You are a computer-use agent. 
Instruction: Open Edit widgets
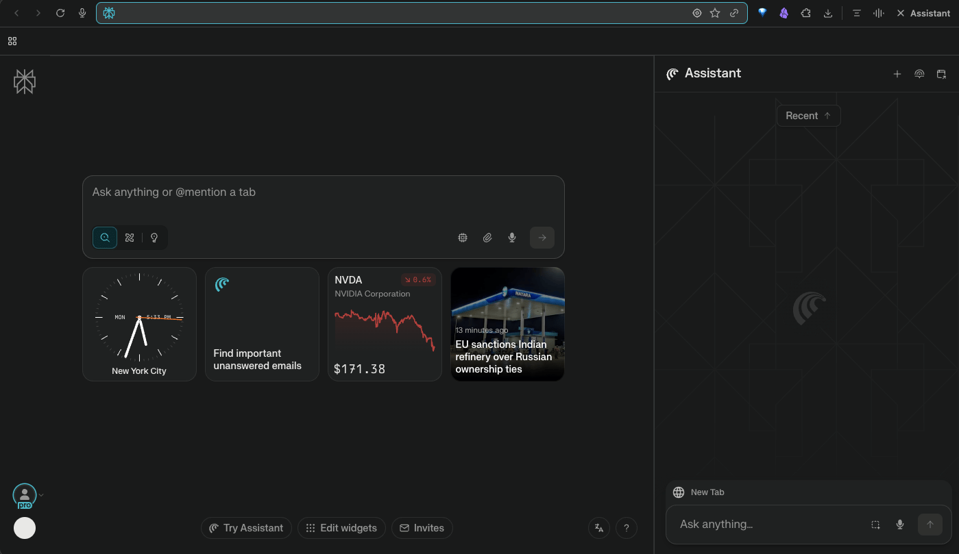[x=341, y=528]
